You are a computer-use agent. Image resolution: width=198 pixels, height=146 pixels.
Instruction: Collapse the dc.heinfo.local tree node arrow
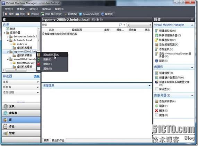(x=8, y=40)
